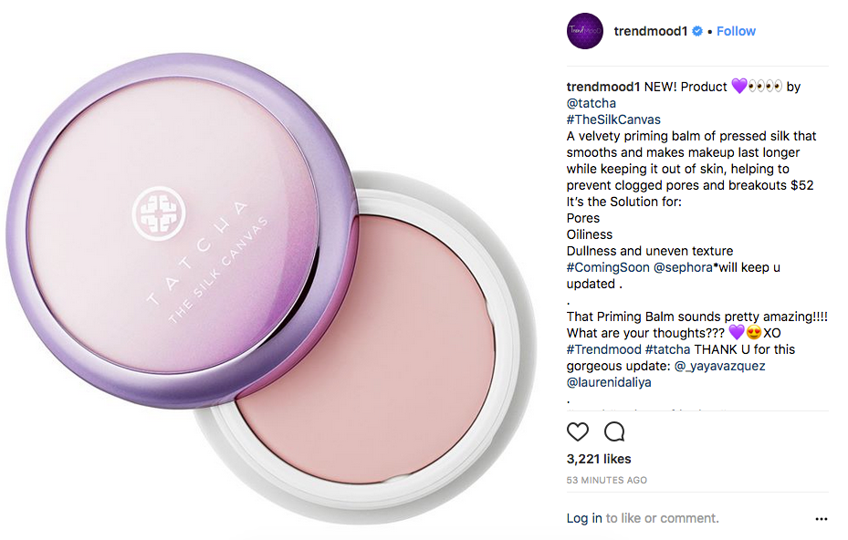This screenshot has height=540, width=848.
Task: Click the heart like icon
Action: tap(577, 431)
